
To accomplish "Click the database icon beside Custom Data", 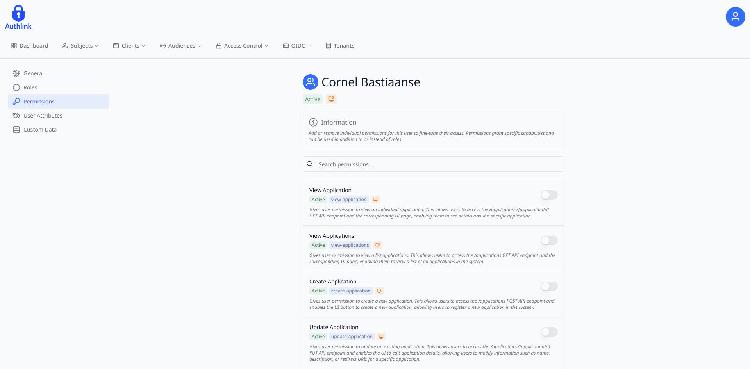I will 16,129.
